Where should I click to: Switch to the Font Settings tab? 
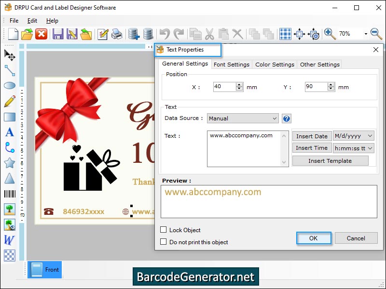(x=232, y=64)
